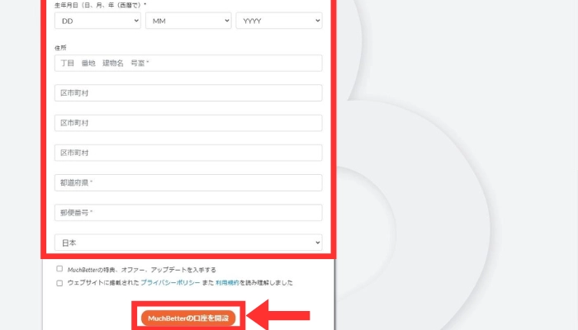The height and width of the screenshot is (330, 578).
Task: Check the privacy policy agreement checkbox
Action: tap(59, 283)
